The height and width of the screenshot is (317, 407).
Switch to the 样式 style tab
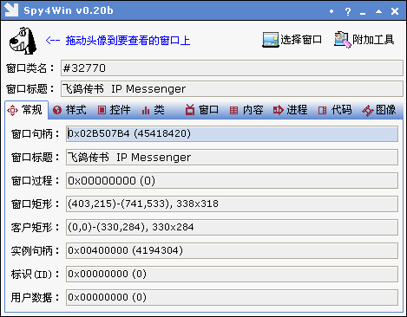(x=69, y=110)
